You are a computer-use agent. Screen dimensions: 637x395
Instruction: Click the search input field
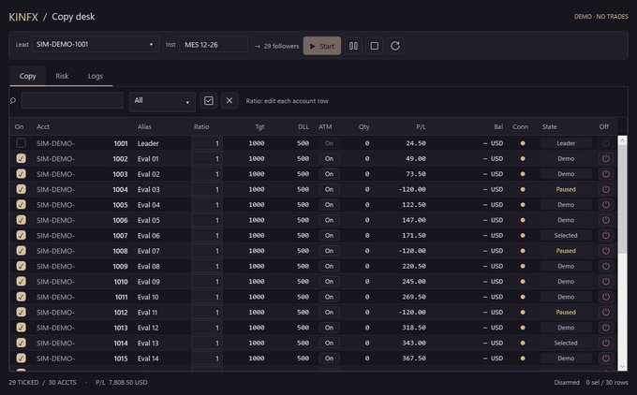(72, 100)
